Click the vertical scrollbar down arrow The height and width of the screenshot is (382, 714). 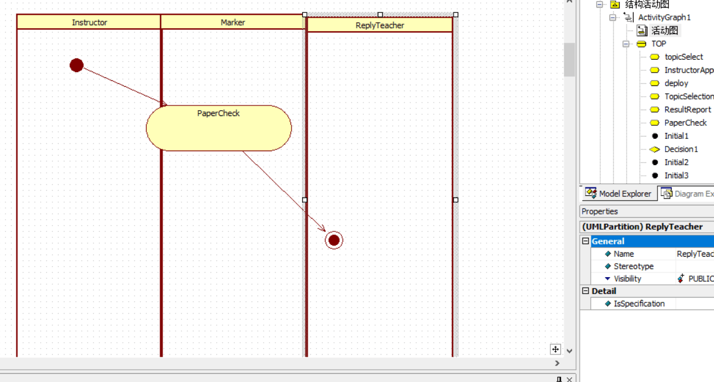(569, 351)
